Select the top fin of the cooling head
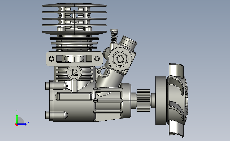Screen dimensions: 230x141 (74, 5)
